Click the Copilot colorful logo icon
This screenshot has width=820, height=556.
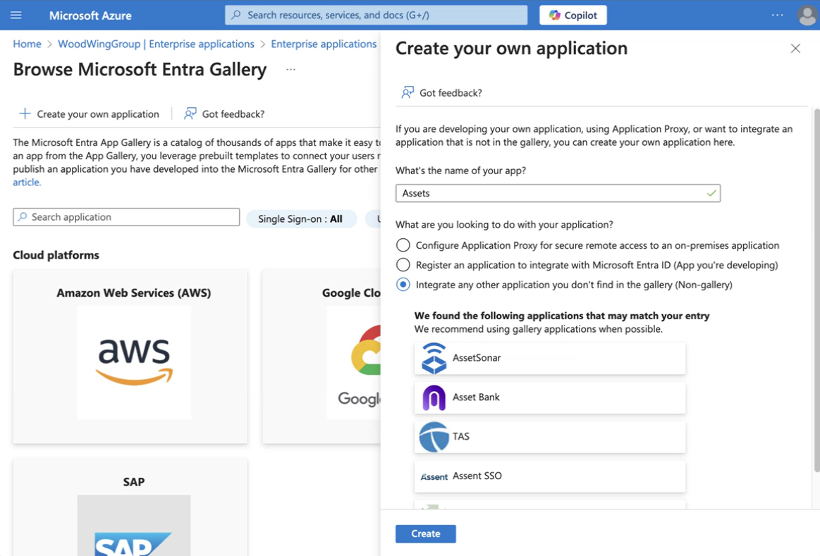tap(554, 16)
